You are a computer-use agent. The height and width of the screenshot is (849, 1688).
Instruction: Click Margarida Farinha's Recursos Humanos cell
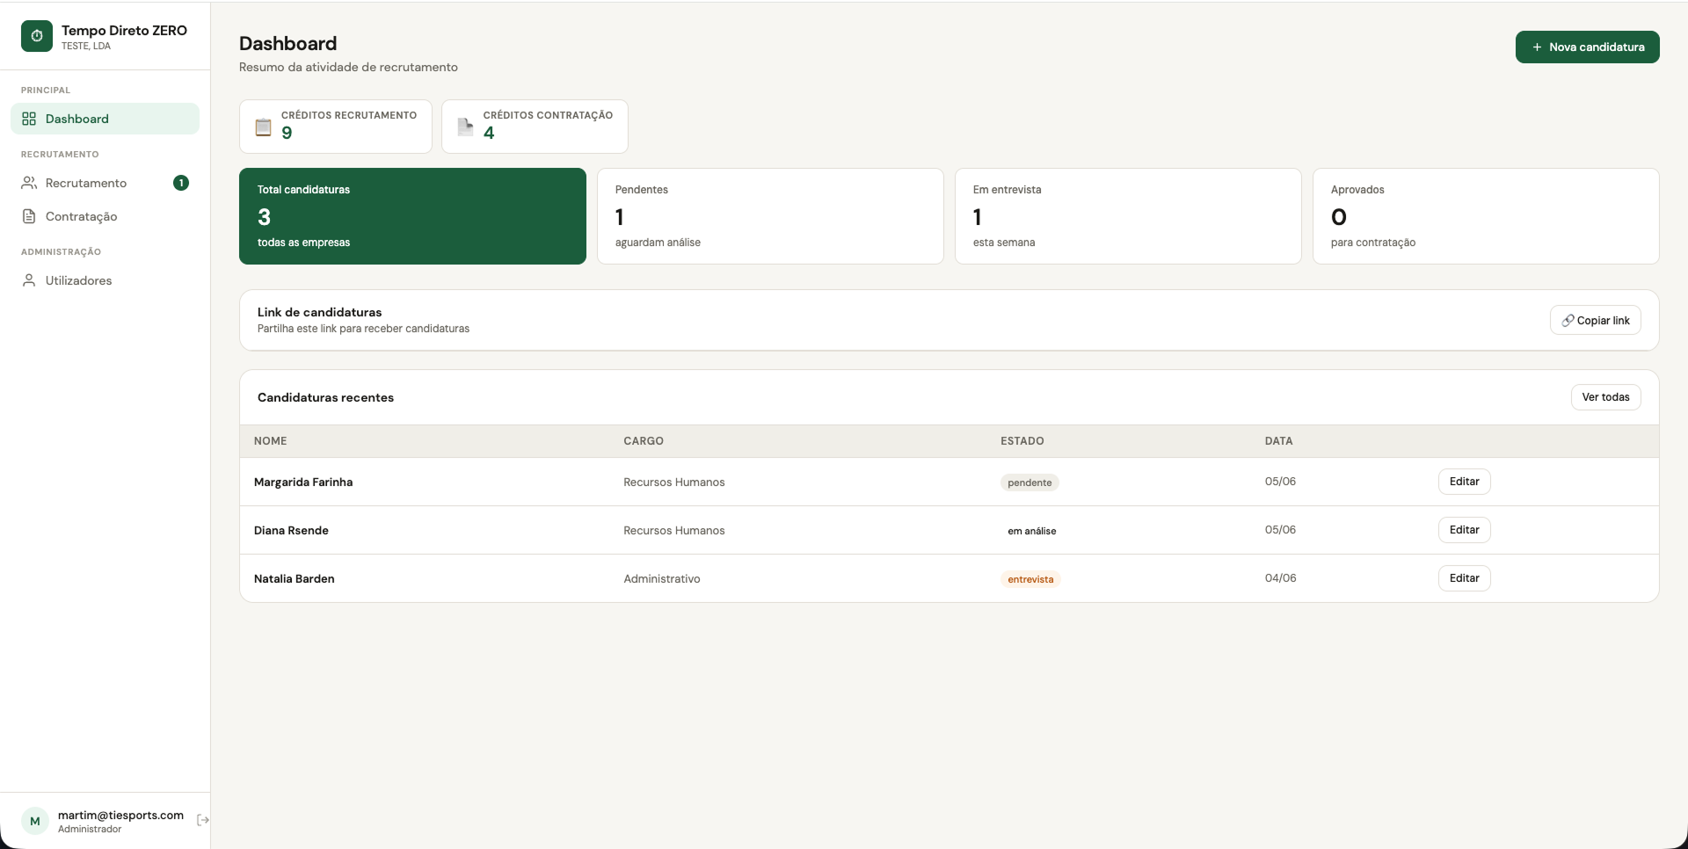[674, 482]
